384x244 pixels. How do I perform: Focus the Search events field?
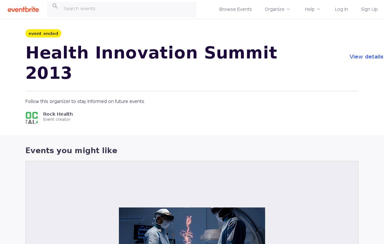point(127,9)
